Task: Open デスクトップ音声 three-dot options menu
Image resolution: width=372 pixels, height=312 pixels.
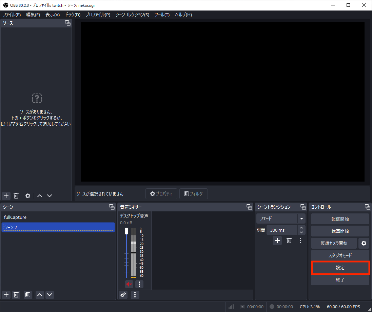Action: pyautogui.click(x=139, y=284)
